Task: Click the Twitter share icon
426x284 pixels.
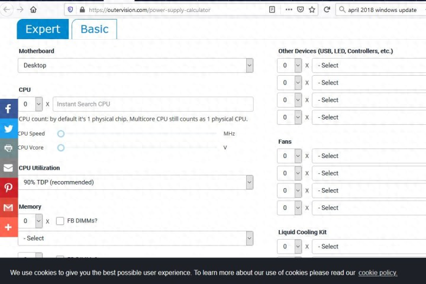Action: coord(8,128)
